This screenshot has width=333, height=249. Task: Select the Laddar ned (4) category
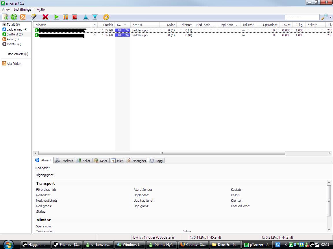point(15,29)
